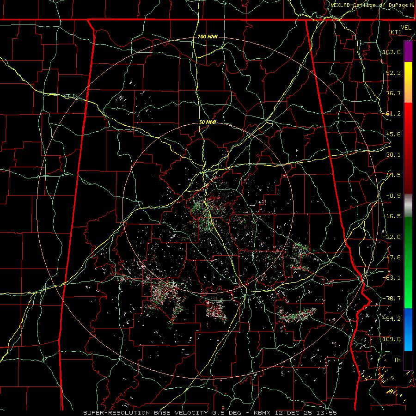The image size is (416, 416).
Task: Click the 30.1 velocity scale value
Action: pyautogui.click(x=393, y=155)
